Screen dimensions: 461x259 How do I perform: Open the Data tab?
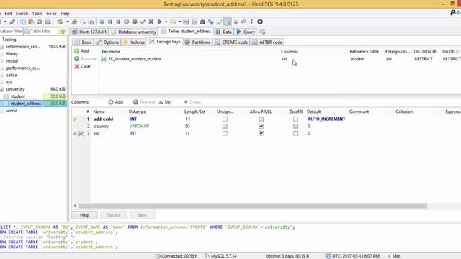click(x=224, y=32)
